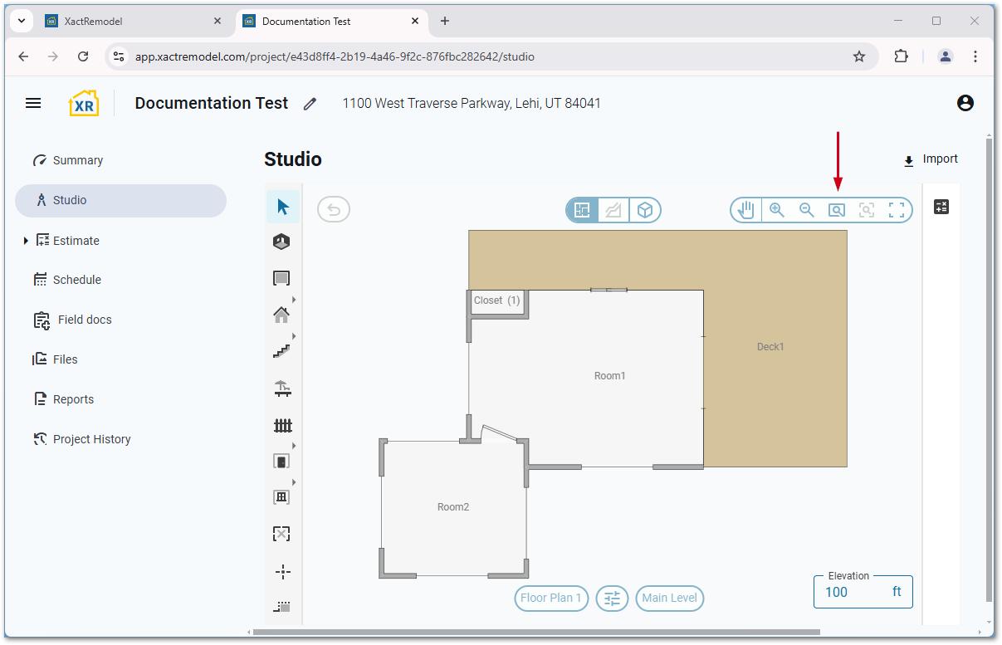
Task: Expand the window tool flyout arrow
Action: (x=294, y=482)
